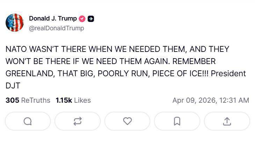Click the word NATO in the post
The width and height of the screenshot is (255, 141).
(x=16, y=49)
